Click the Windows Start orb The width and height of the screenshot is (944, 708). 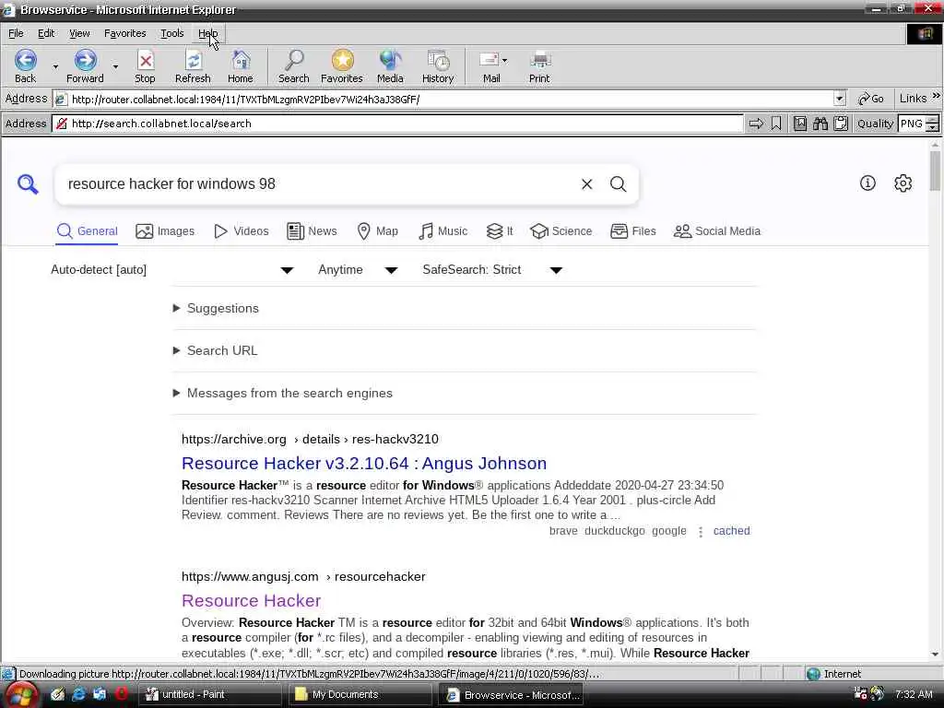[x=22, y=695]
